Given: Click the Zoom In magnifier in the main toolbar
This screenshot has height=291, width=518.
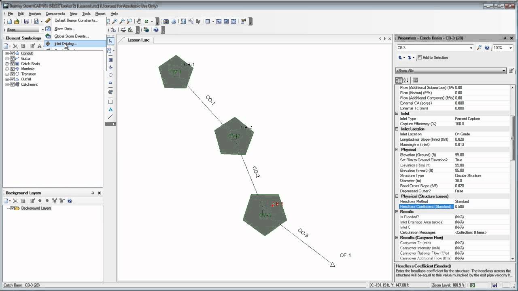Looking at the screenshot, I should tap(115, 21).
